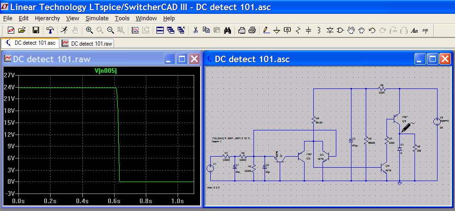Click the 24V vertical axis label
Image resolution: width=455 pixels, height=211 pixels.
(9, 87)
